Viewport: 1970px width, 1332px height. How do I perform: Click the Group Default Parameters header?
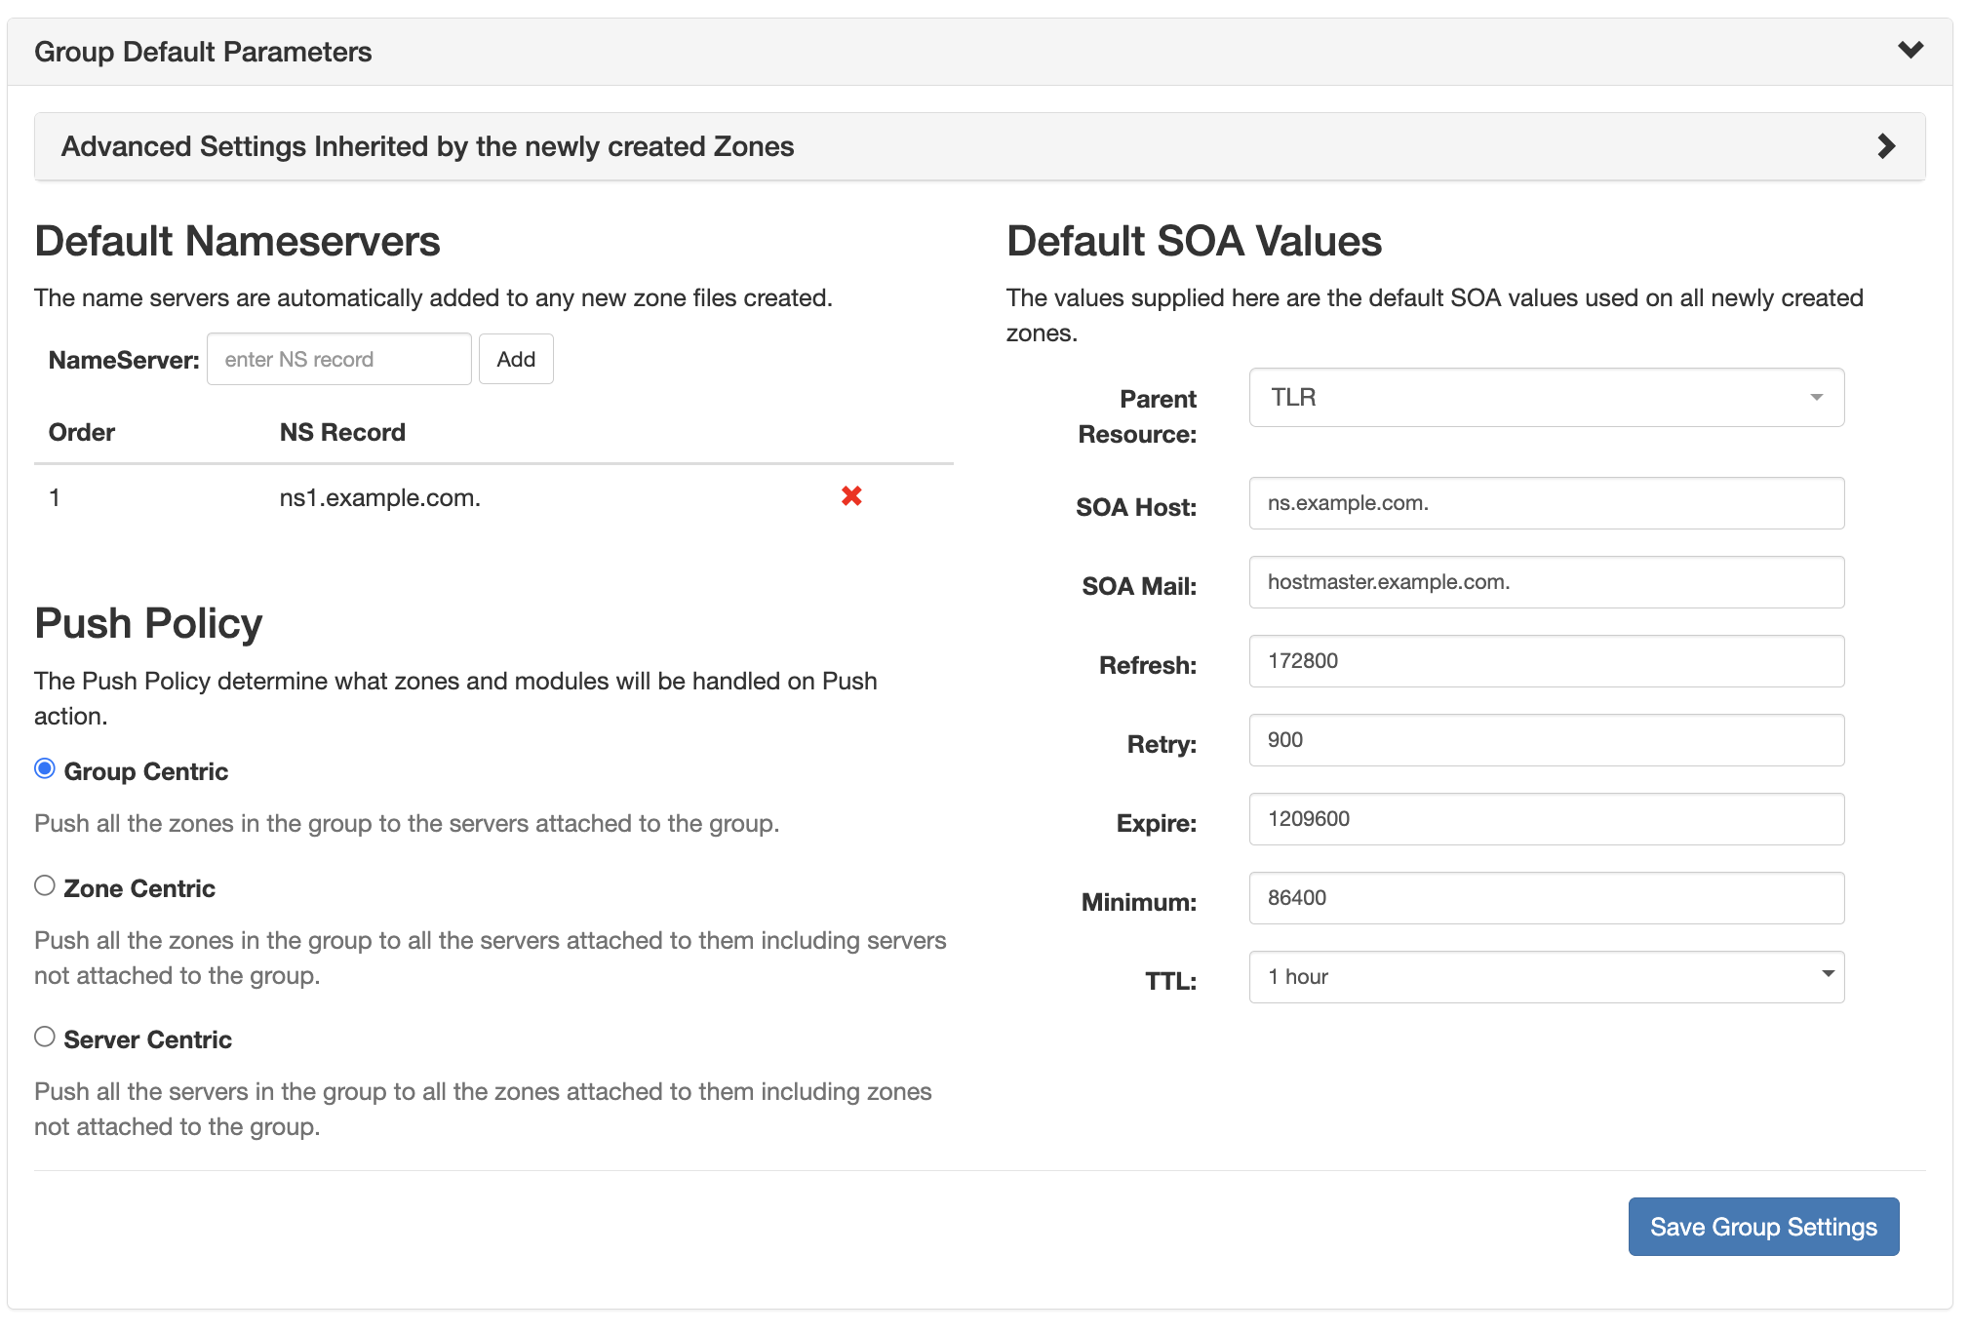click(203, 50)
